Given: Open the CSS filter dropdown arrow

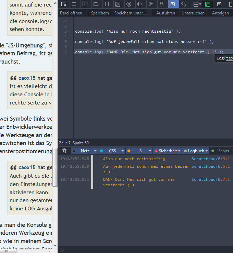Looking at the screenshot, I should tap(122, 151).
